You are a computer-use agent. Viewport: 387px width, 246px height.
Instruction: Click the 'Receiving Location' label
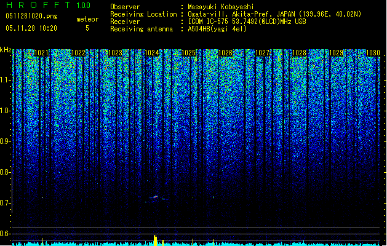[143, 14]
